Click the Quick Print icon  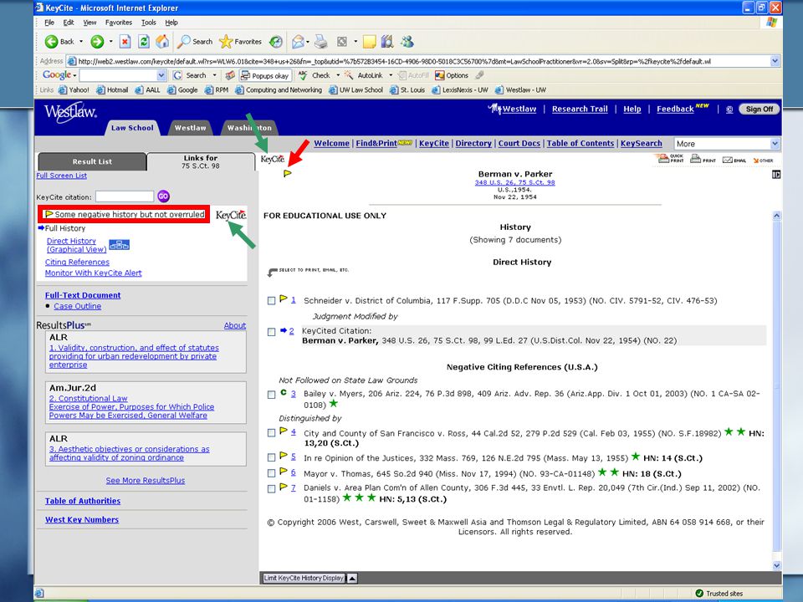pyautogui.click(x=671, y=159)
